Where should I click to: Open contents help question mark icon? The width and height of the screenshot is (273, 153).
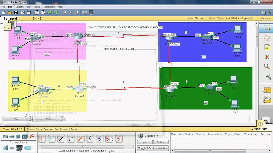(x=270, y=12)
